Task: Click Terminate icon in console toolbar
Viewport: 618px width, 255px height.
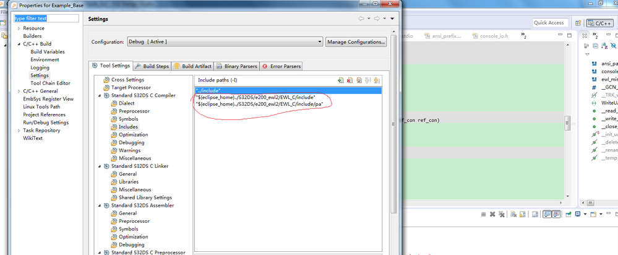Action: [x=483, y=214]
